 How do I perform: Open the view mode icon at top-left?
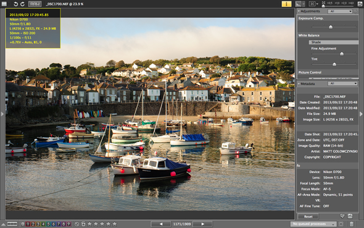(4, 4)
